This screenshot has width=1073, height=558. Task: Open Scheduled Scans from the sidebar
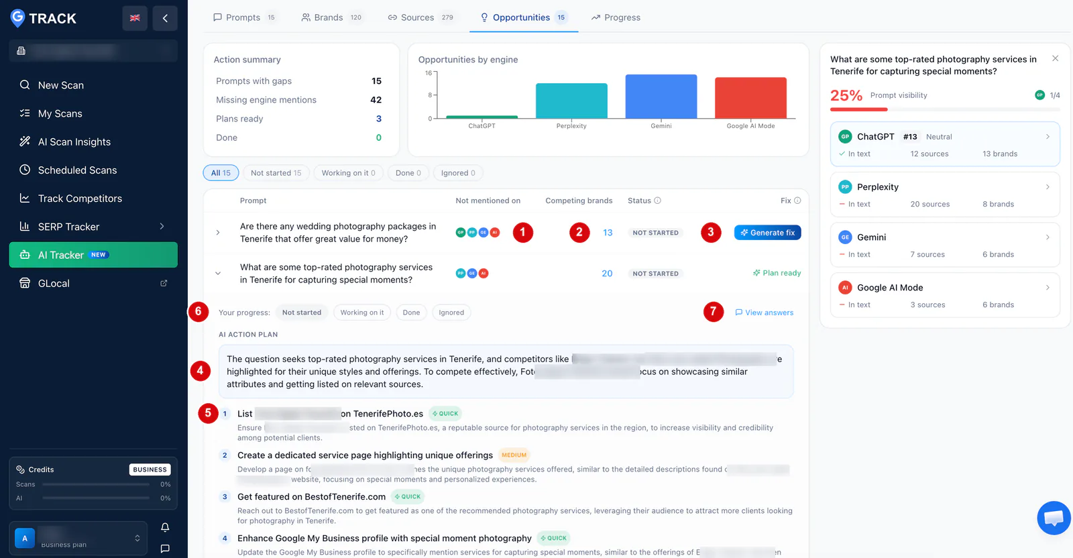(93, 170)
